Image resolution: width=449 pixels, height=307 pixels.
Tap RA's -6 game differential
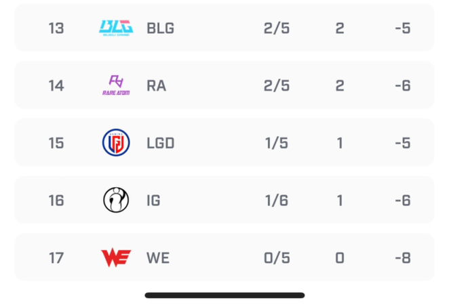coord(403,86)
